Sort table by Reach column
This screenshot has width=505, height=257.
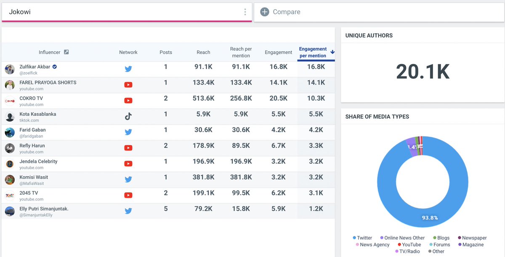203,52
